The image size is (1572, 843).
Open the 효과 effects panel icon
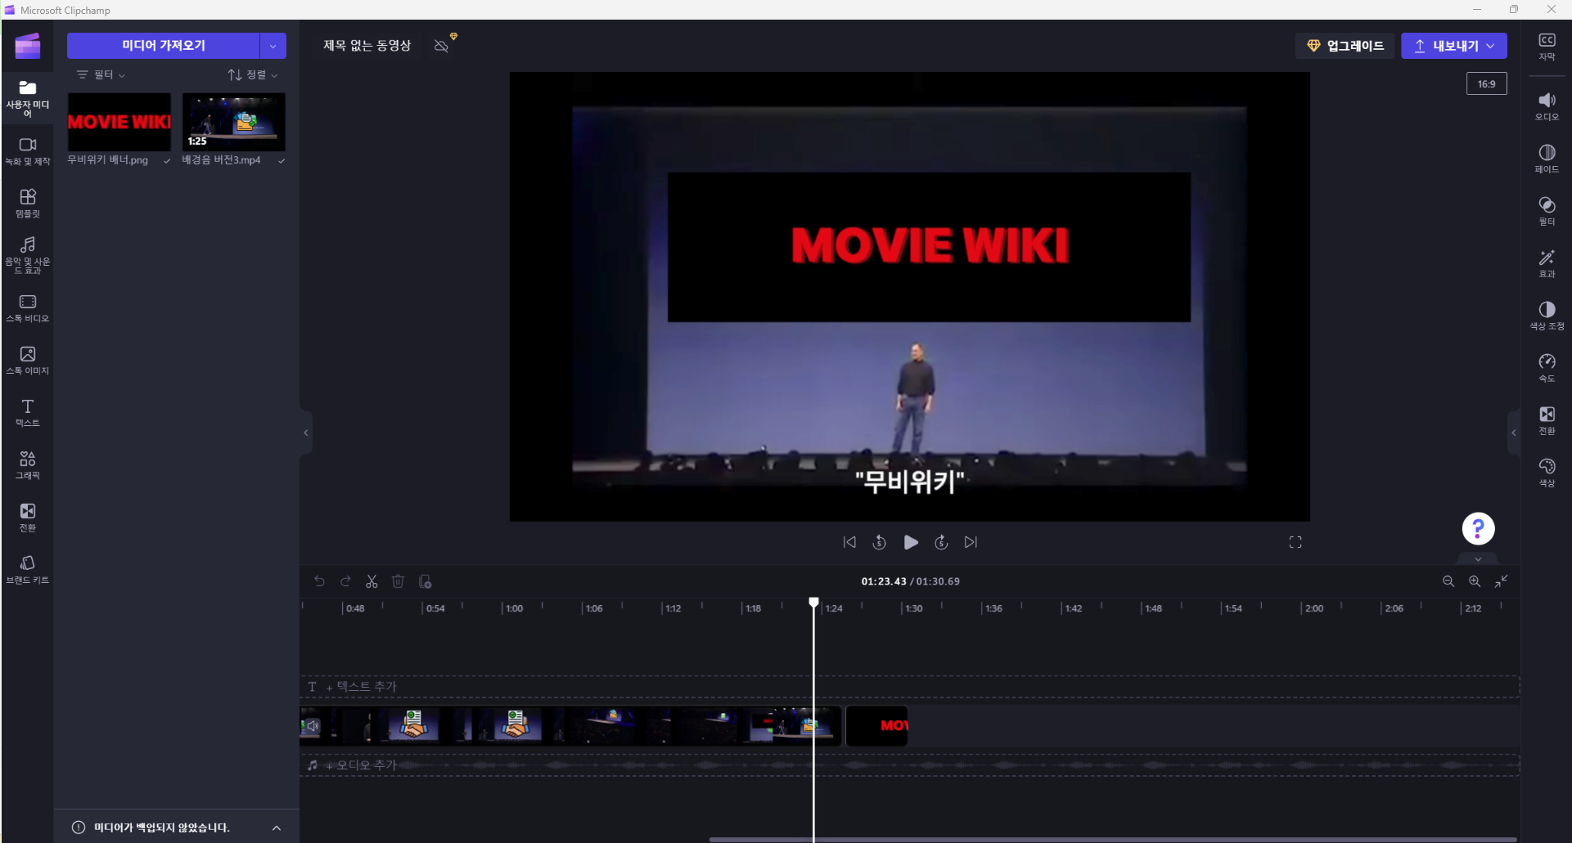pyautogui.click(x=1547, y=263)
